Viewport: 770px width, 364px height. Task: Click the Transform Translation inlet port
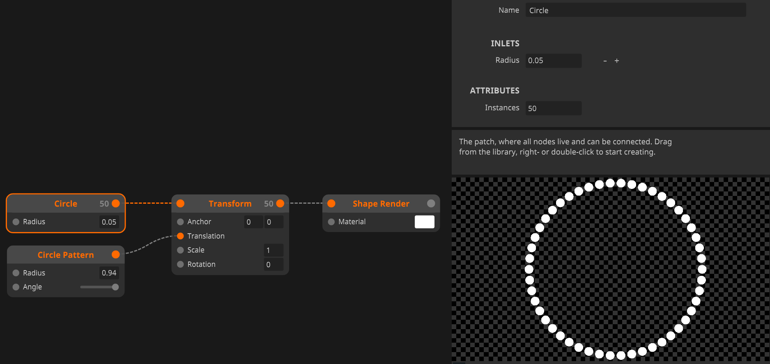pyautogui.click(x=180, y=236)
